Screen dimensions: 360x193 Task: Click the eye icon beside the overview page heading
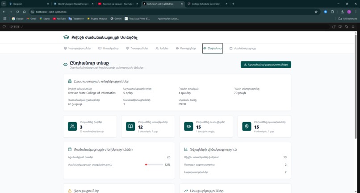(65, 65)
